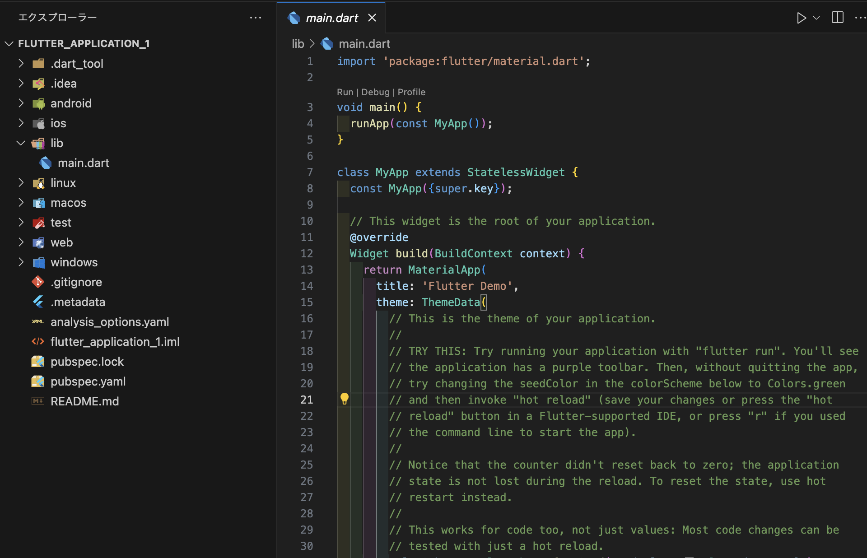This screenshot has width=867, height=558.
Task: Open main.dart file in lib folder
Action: pyautogui.click(x=83, y=163)
